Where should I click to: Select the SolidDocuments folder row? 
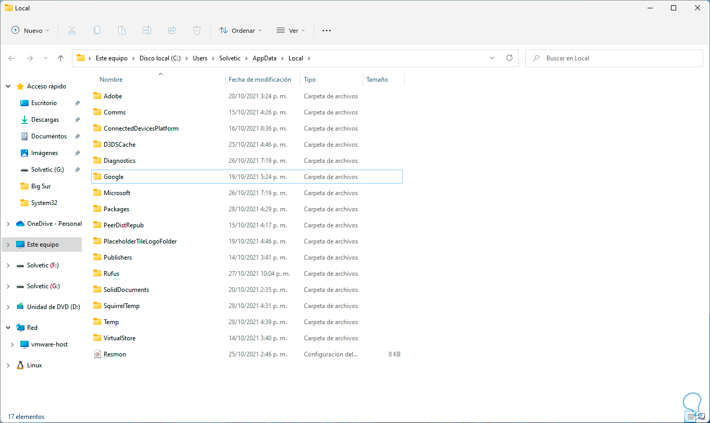[247, 290]
